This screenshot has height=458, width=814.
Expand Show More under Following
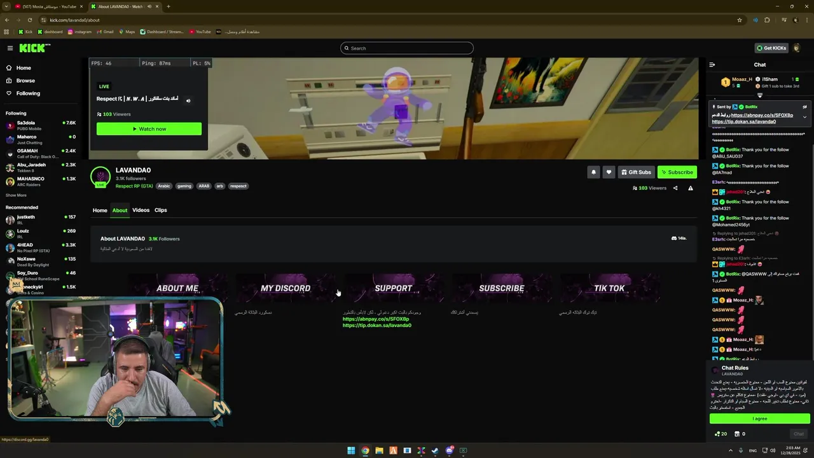click(x=16, y=195)
